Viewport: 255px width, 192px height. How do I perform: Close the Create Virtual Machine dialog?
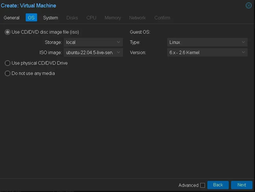coord(248,5)
